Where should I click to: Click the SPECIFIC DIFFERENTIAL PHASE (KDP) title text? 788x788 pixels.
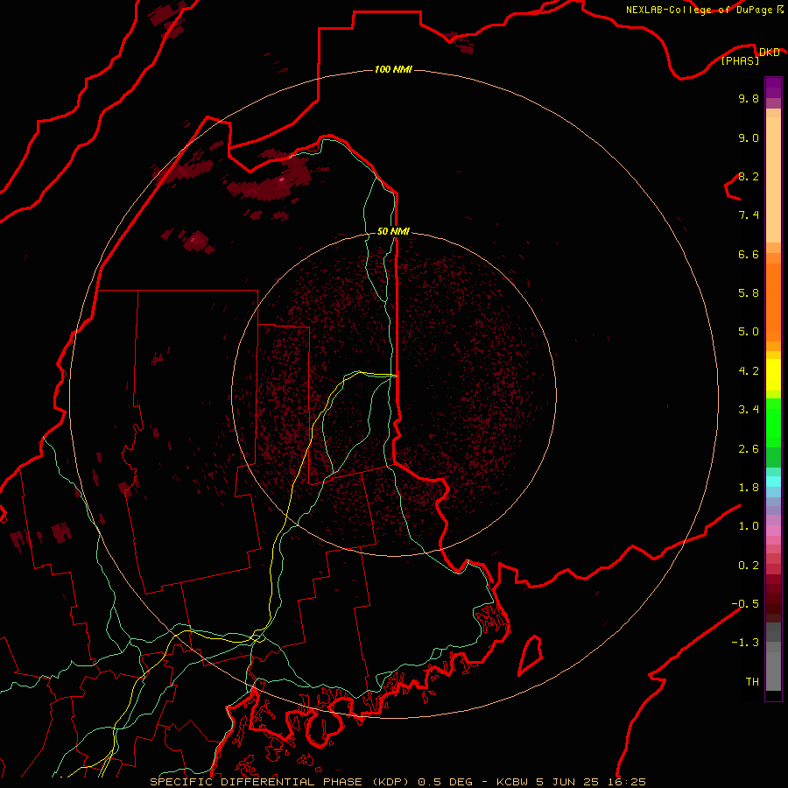(282, 782)
